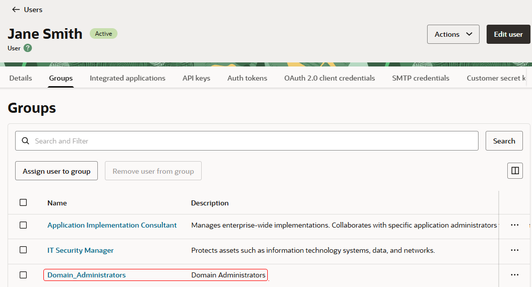Switch to the Details tab
This screenshot has width=532, height=287.
click(21, 78)
